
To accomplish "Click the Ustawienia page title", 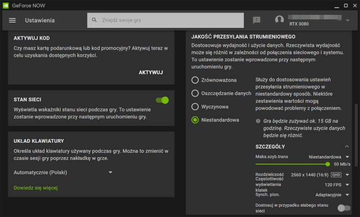I will (x=40, y=20).
